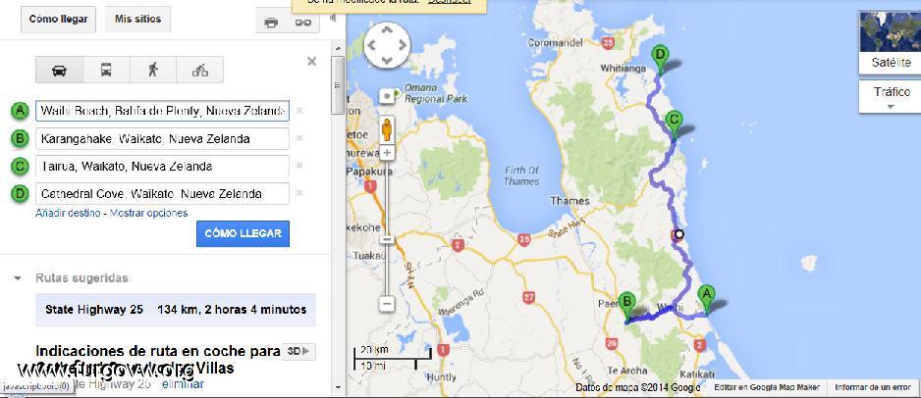The height and width of the screenshot is (398, 921).
Task: Click the link share icon
Action: [x=302, y=22]
